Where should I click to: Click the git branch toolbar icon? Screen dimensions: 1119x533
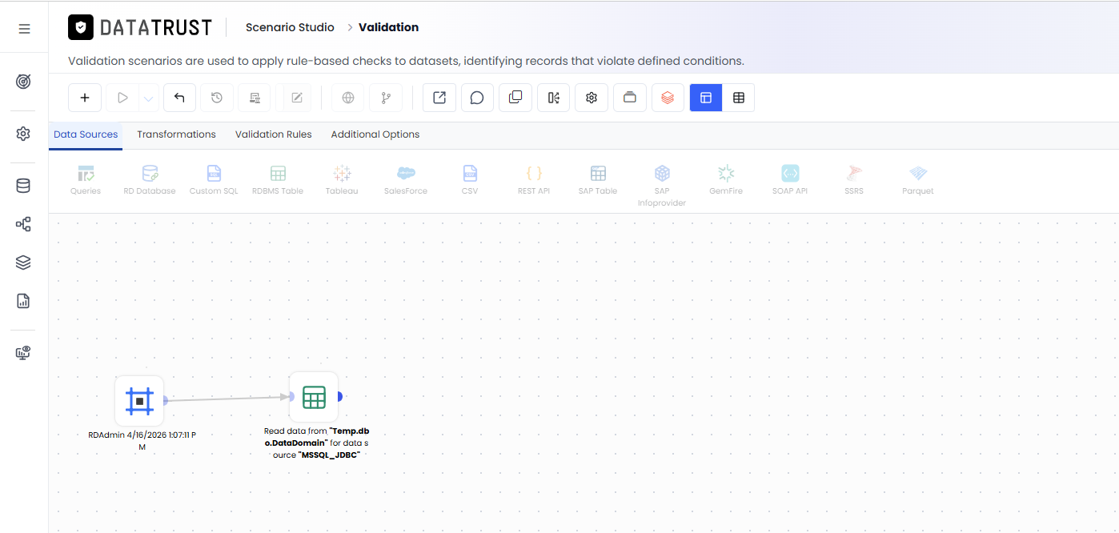386,98
